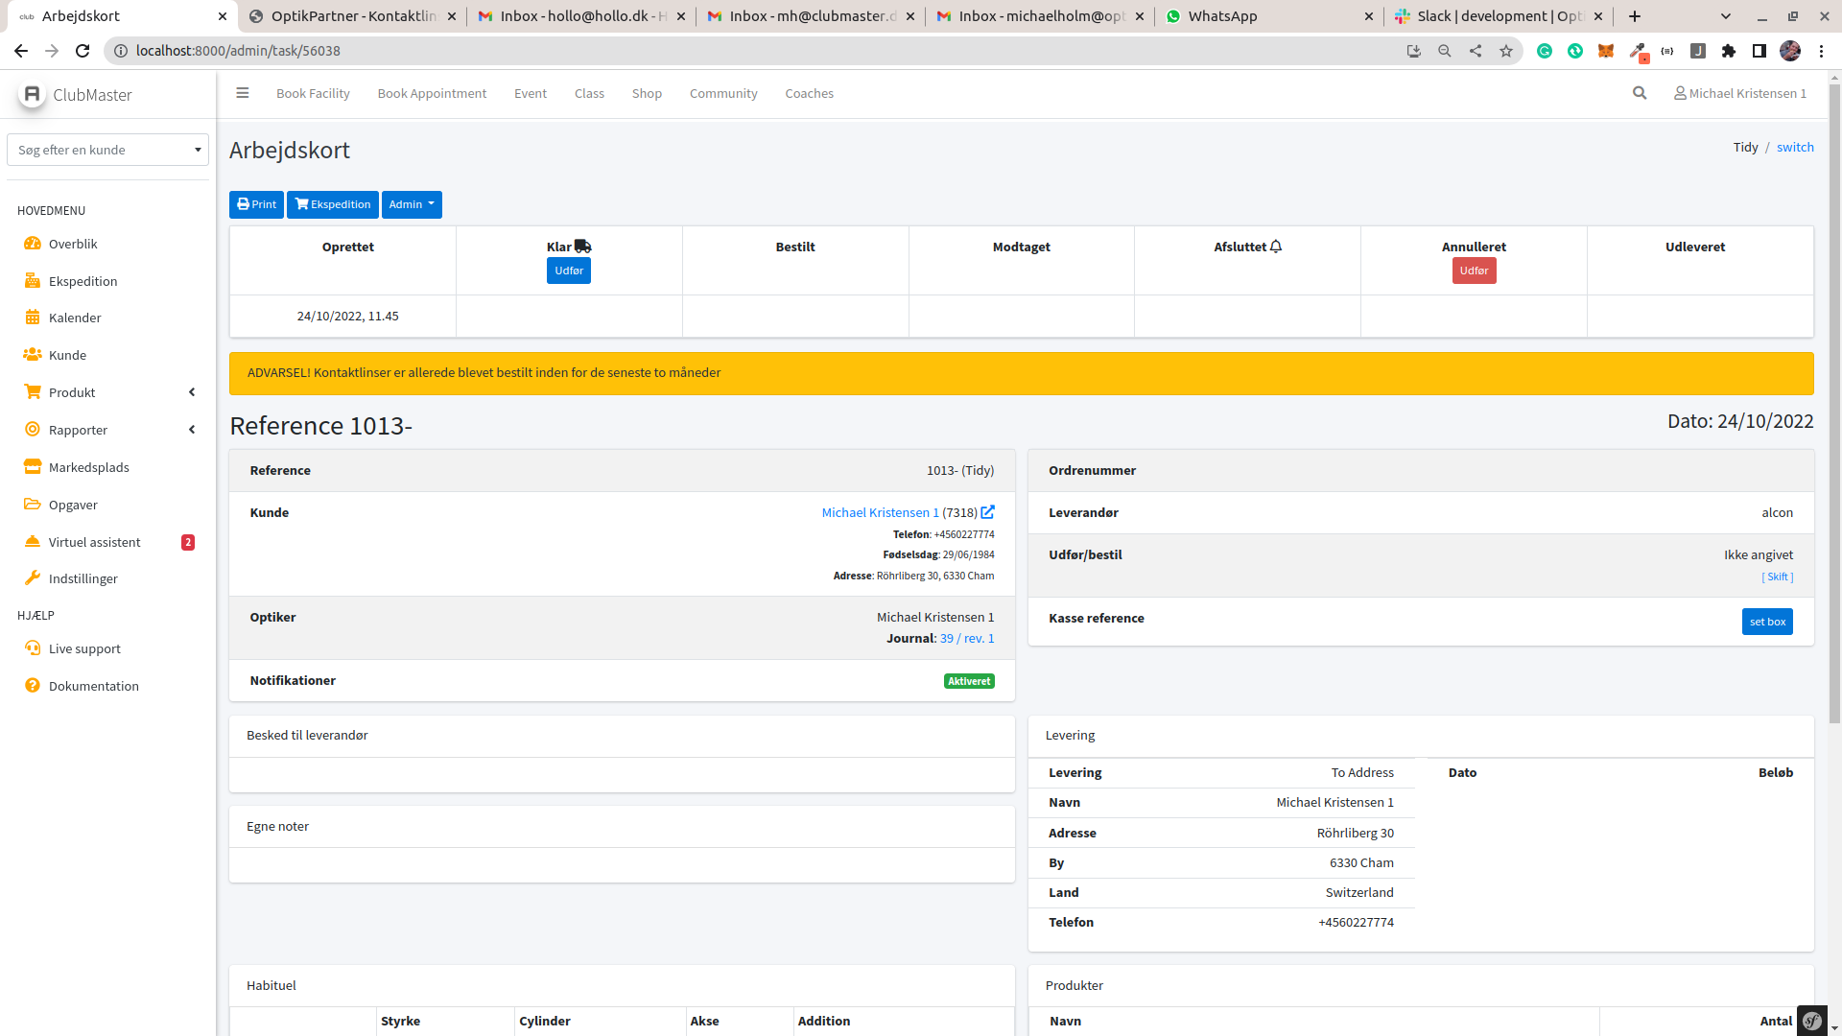Screen dimensions: 1842x1036
Task: Open the Kalender sidebar item
Action: coord(75,318)
